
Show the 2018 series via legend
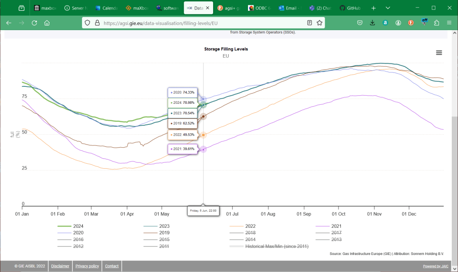click(x=250, y=233)
